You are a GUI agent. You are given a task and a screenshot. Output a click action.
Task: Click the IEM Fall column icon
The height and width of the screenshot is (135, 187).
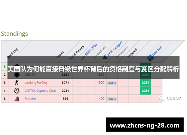(x=150, y=58)
